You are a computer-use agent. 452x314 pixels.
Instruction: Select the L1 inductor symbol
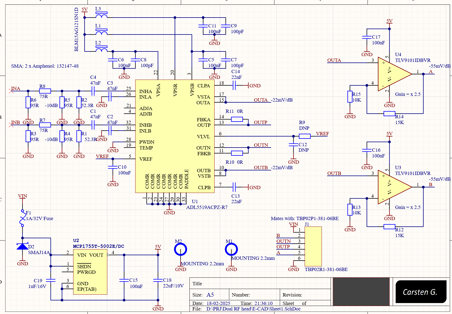coord(101,32)
